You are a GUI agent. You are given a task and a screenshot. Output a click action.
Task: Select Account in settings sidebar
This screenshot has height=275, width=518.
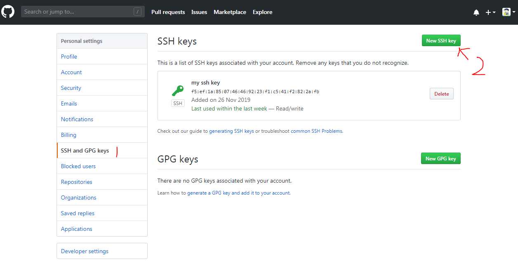click(x=102, y=72)
